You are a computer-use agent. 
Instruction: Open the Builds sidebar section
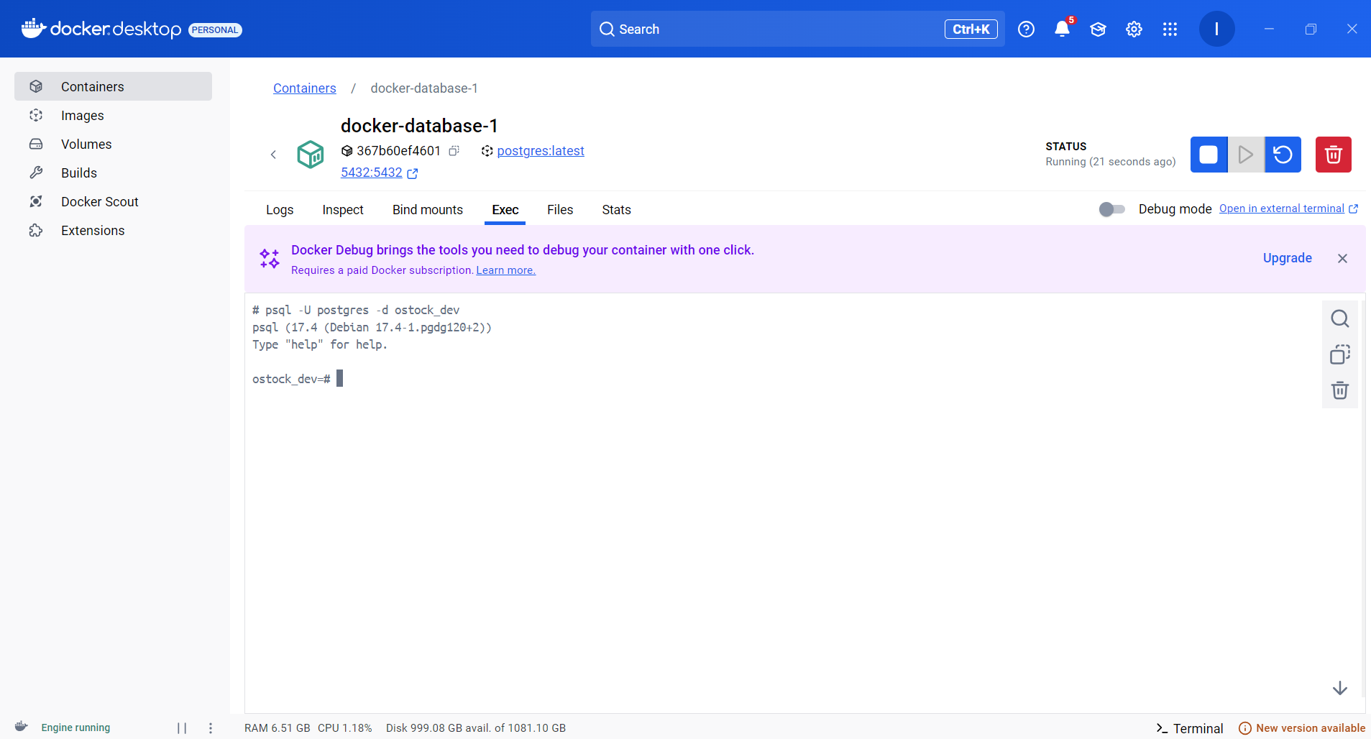click(x=113, y=173)
